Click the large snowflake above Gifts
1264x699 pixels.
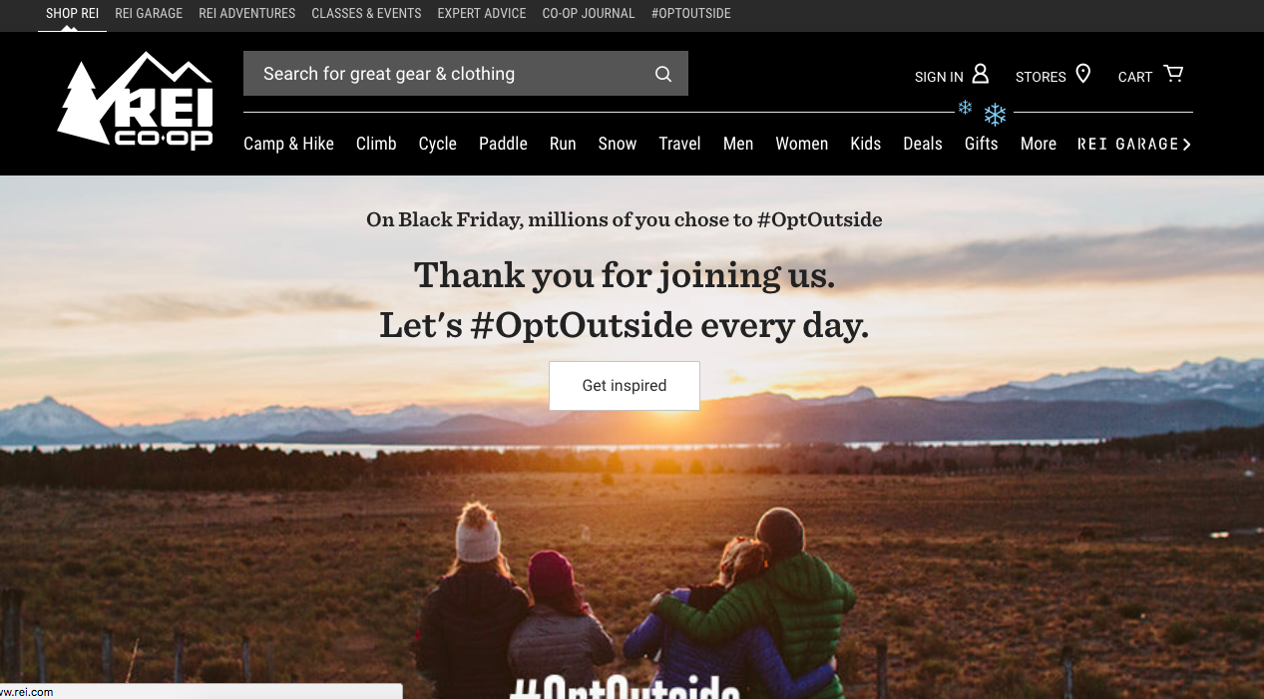tap(995, 115)
